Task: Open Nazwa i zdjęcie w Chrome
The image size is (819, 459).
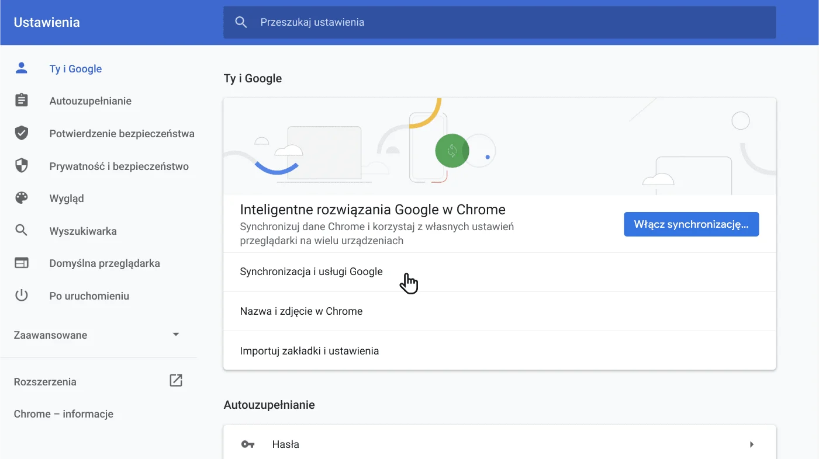Action: coord(302,311)
